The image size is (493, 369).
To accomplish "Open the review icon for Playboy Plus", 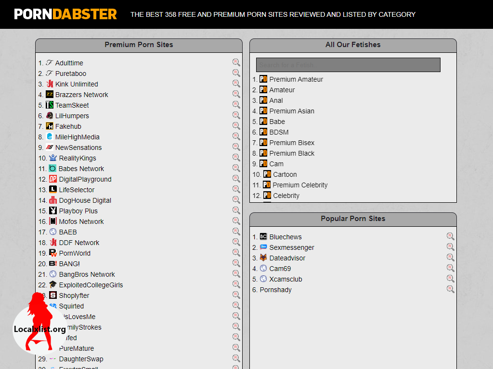I will point(236,210).
